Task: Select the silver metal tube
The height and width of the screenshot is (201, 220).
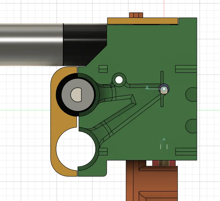Action: [x=31, y=44]
